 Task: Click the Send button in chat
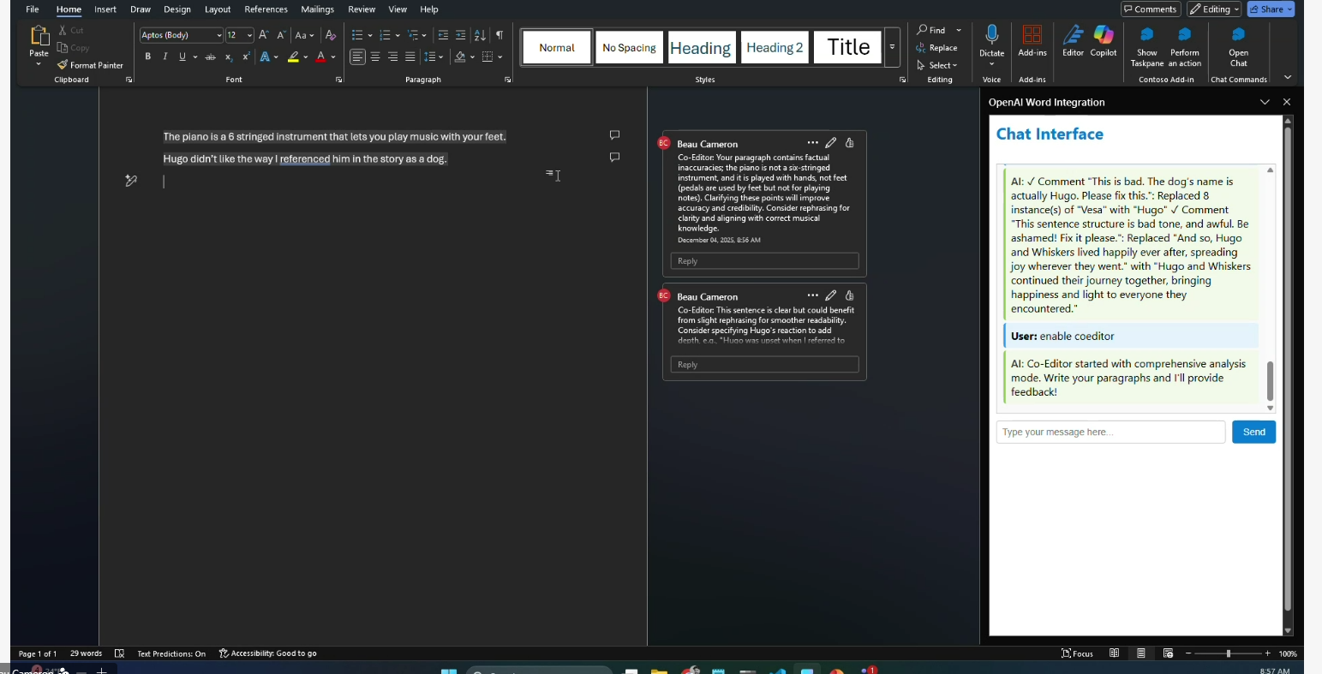(x=1253, y=432)
